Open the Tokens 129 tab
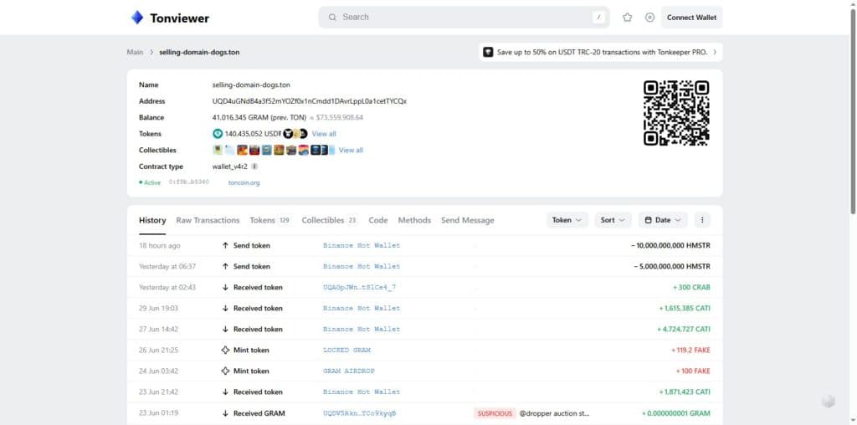 point(270,220)
